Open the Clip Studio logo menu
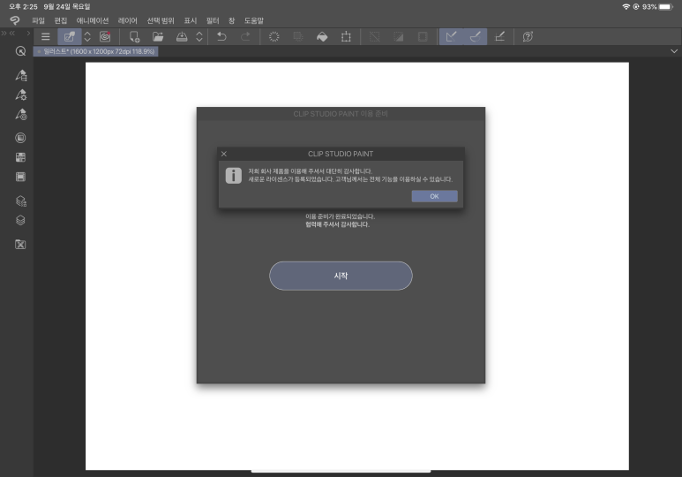The image size is (682, 477). (x=15, y=20)
